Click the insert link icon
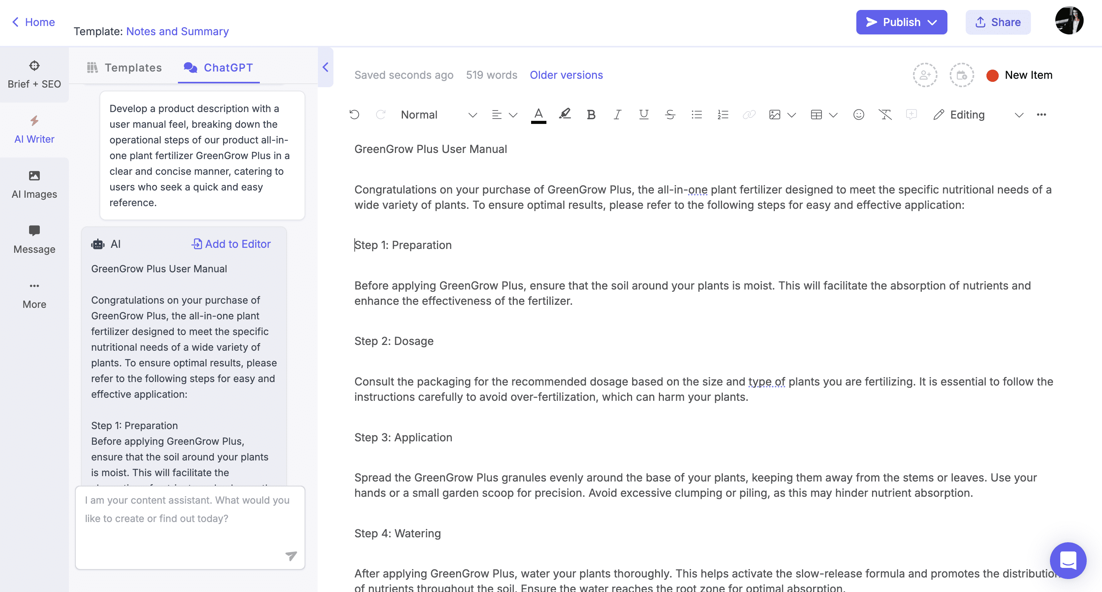Screen dimensions: 1102x592 (749, 115)
